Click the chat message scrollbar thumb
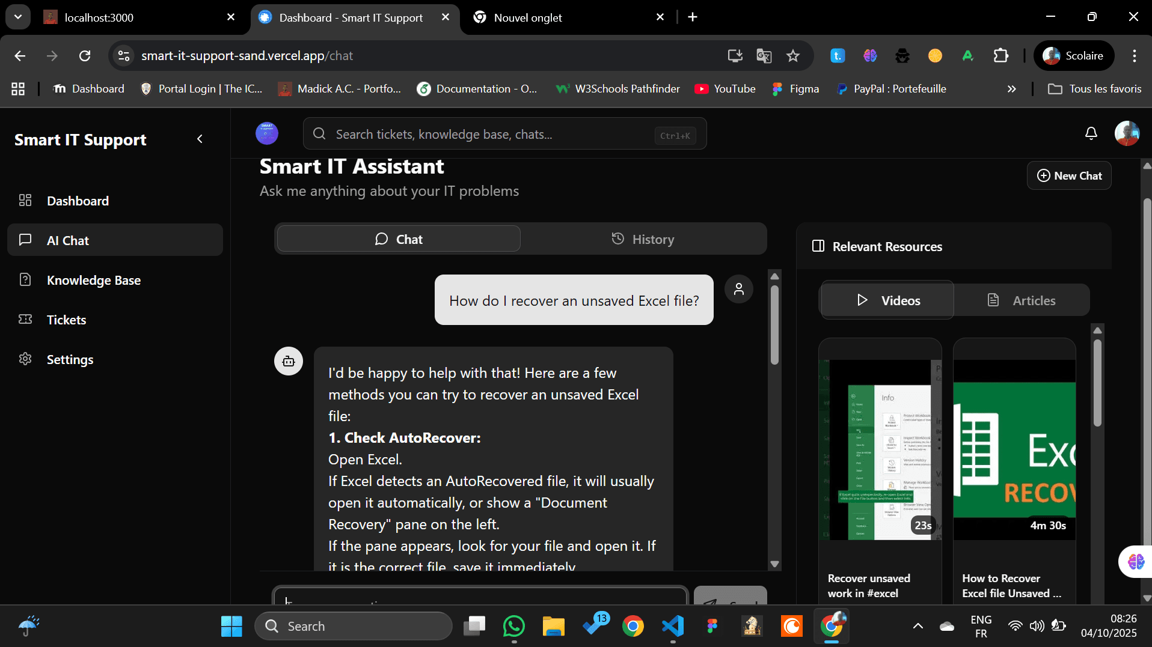This screenshot has width=1152, height=647. pos(775,324)
